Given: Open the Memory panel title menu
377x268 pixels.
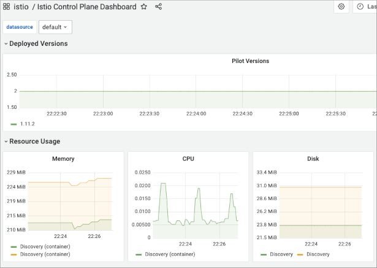Looking at the screenshot, I should [63, 158].
